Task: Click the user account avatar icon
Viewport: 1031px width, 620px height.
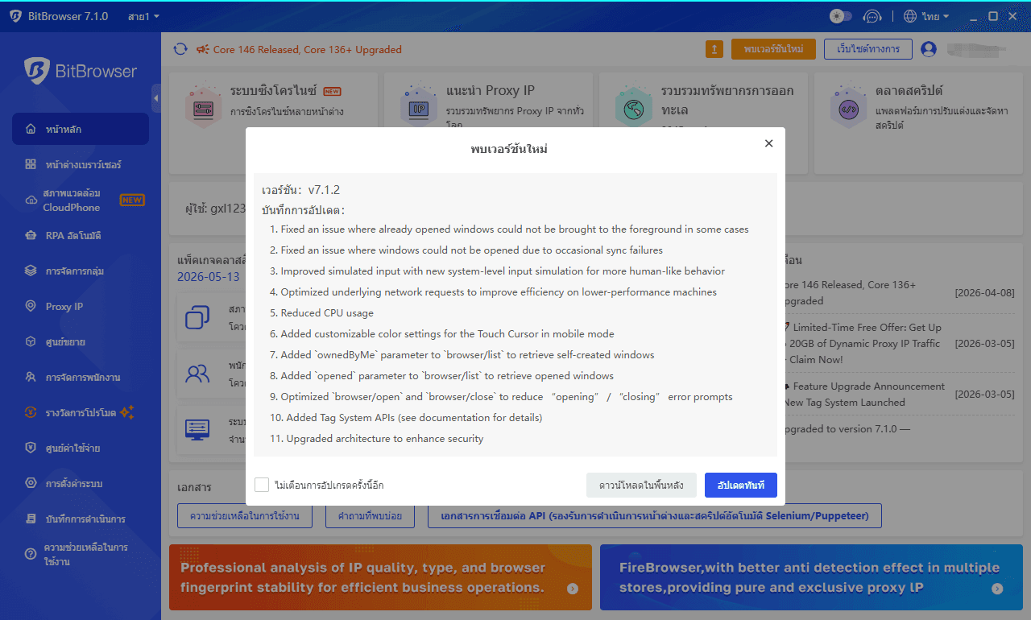Action: click(929, 49)
